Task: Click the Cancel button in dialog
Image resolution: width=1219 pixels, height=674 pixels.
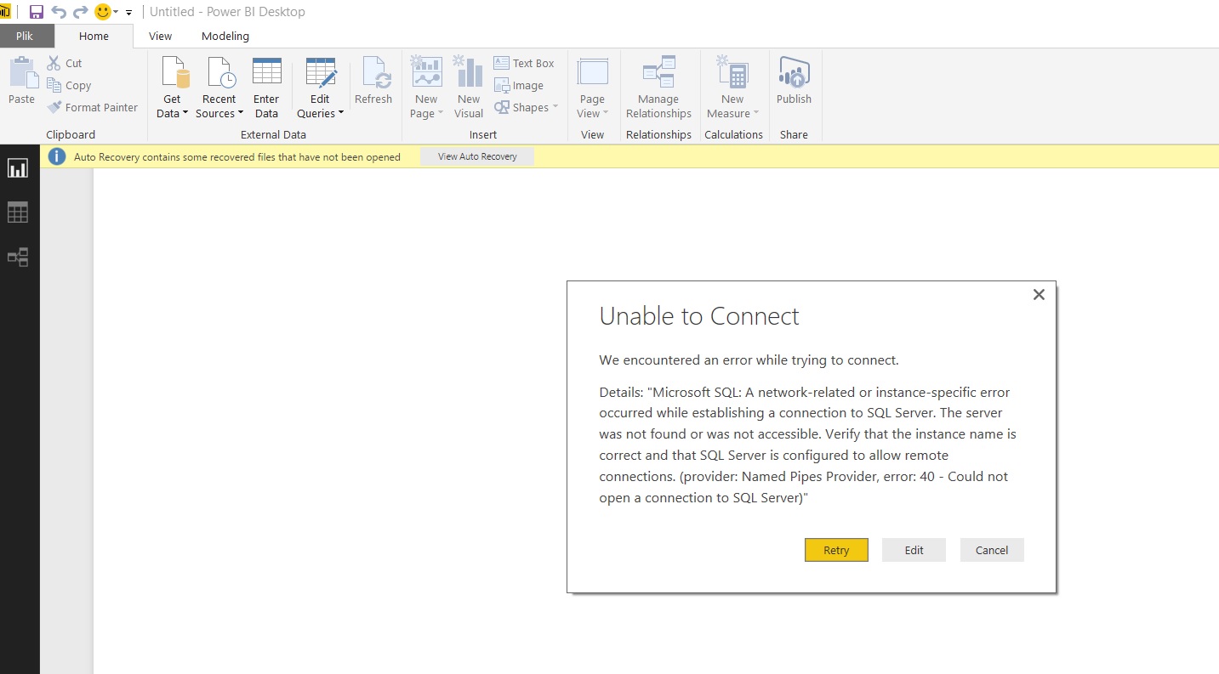Action: pyautogui.click(x=992, y=550)
